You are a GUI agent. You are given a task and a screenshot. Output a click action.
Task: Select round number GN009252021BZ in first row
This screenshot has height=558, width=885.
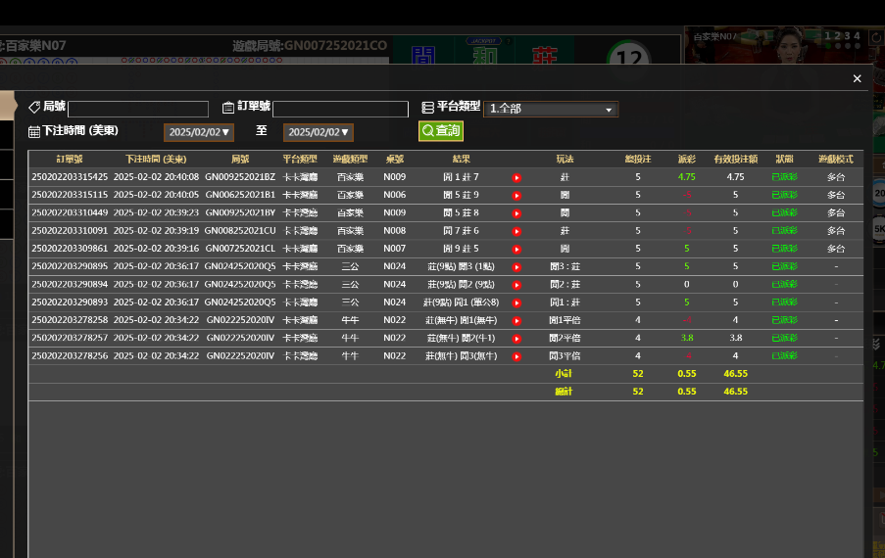tap(240, 177)
